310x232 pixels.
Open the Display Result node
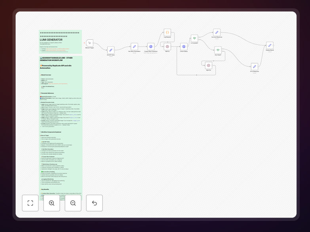[x=270, y=45]
